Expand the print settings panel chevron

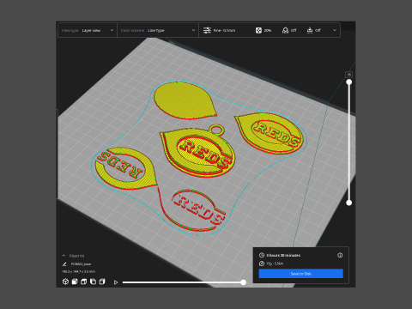334,30
